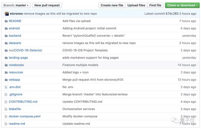This screenshot has width=201, height=129.
Task: Open latest commit 67dc283 link
Action: click(171, 14)
